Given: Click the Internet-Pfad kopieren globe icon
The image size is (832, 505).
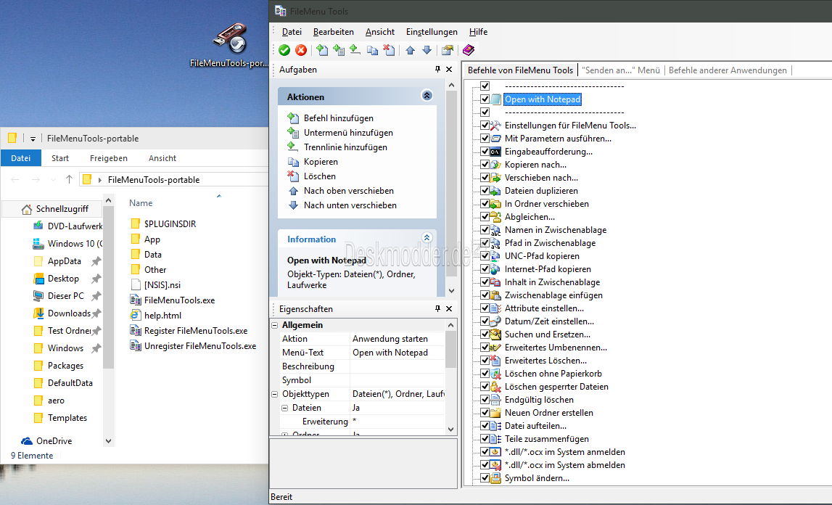Looking at the screenshot, I should click(x=495, y=269).
